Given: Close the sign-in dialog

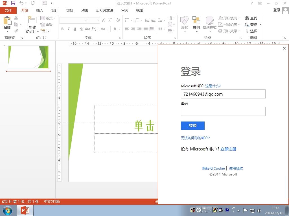Looking at the screenshot, I should pyautogui.click(x=284, y=48).
